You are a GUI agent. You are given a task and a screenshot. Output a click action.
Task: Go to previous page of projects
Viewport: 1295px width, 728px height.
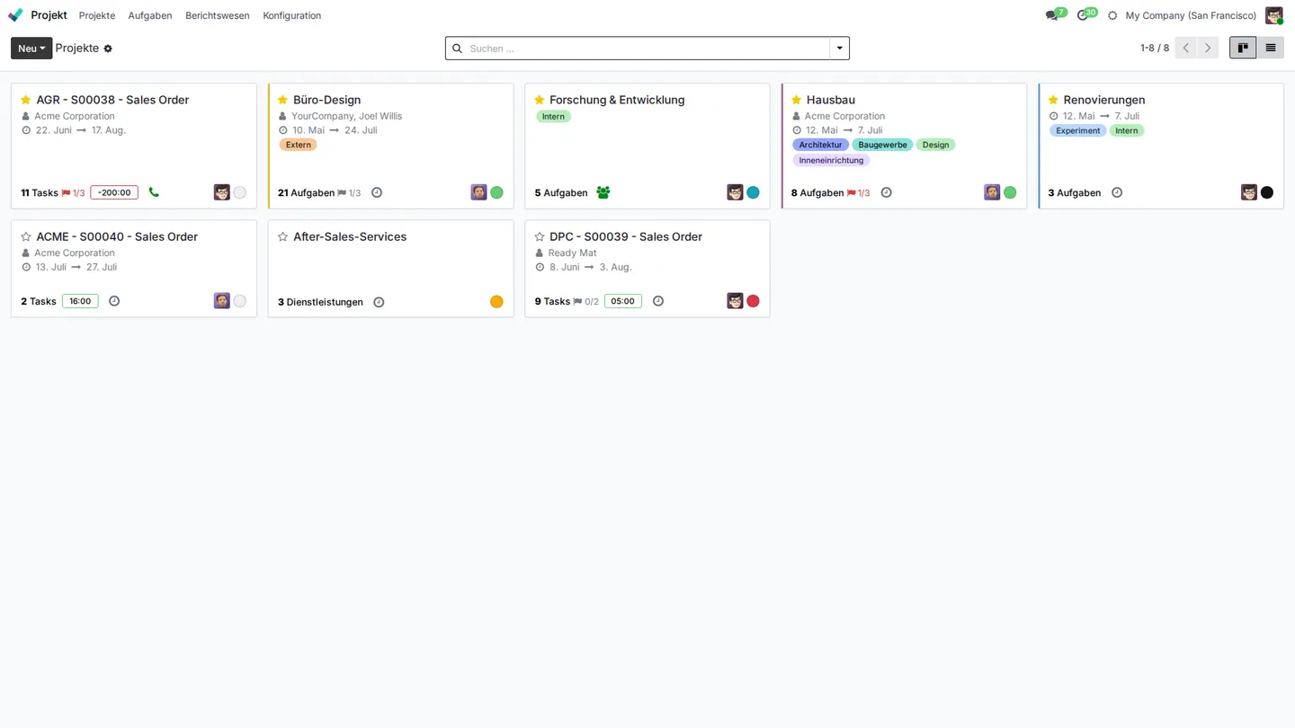point(1186,49)
